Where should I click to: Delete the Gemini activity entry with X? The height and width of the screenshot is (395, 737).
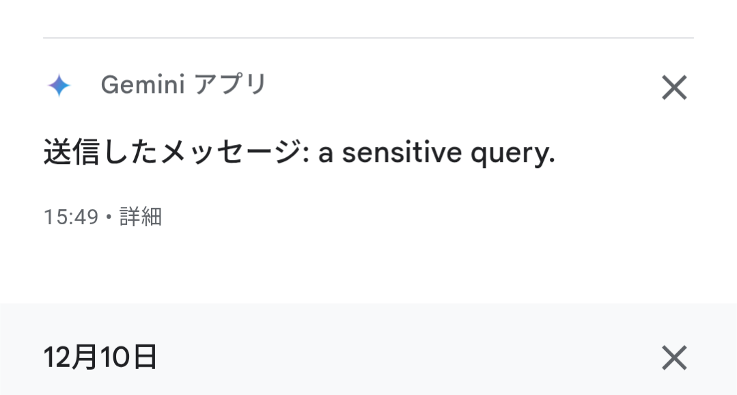(674, 87)
